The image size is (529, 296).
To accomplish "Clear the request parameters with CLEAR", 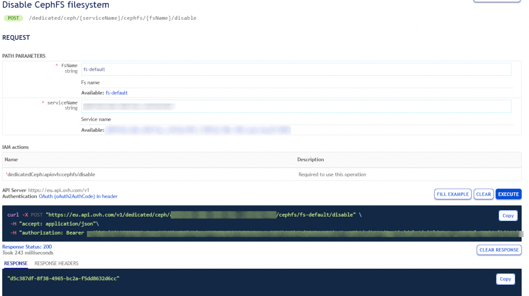I will click(x=484, y=194).
